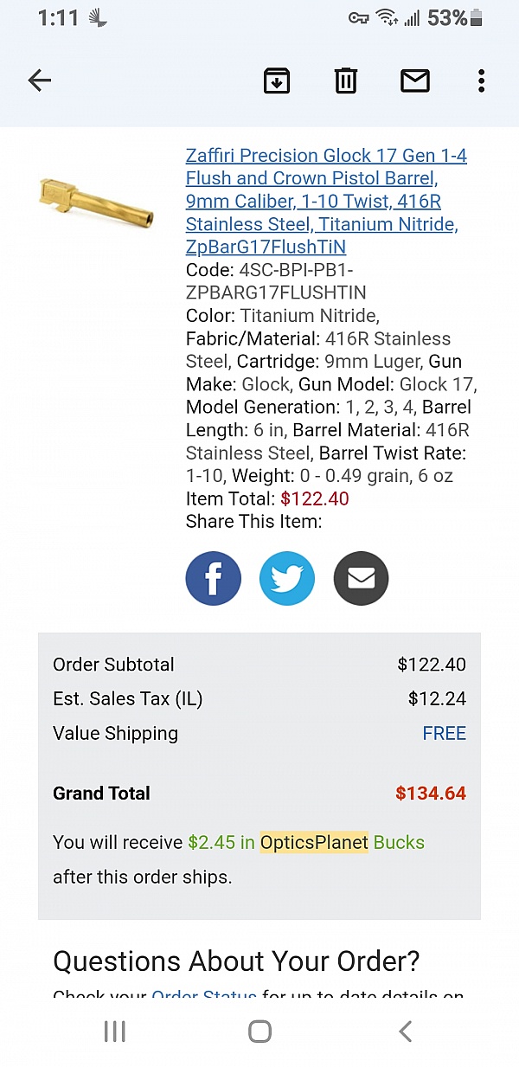Tap the back arrow to leave email
The height and width of the screenshot is (1067, 519).
pyautogui.click(x=40, y=81)
